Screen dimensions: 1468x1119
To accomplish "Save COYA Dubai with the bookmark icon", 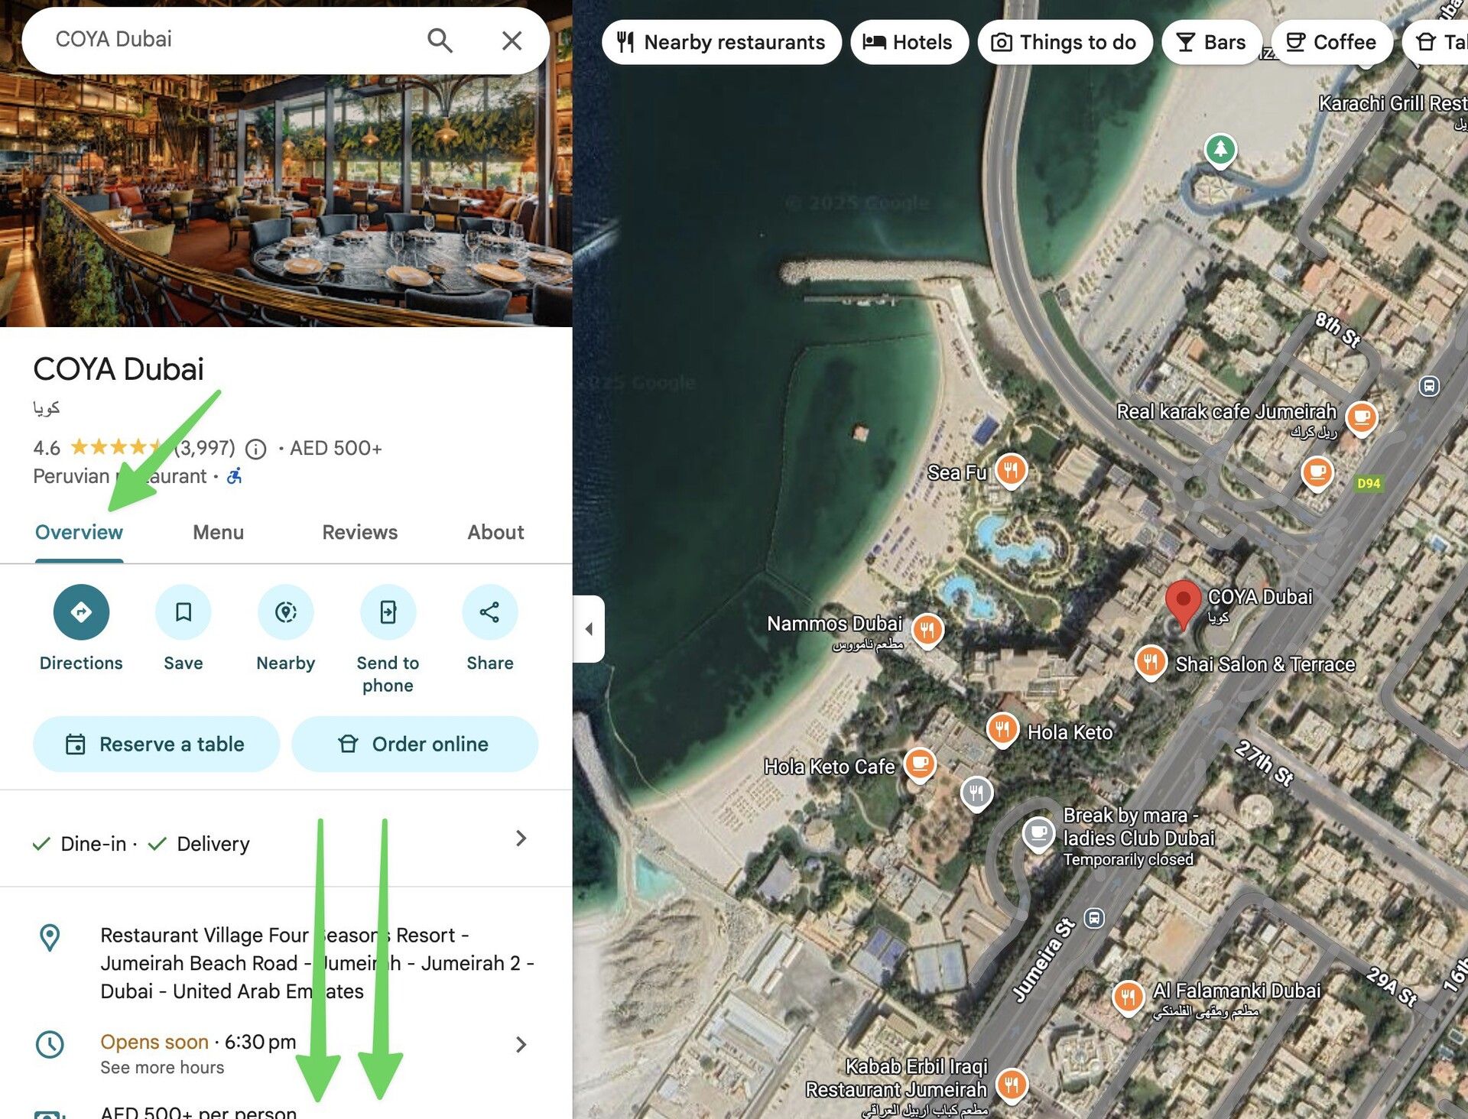I will 183,611.
